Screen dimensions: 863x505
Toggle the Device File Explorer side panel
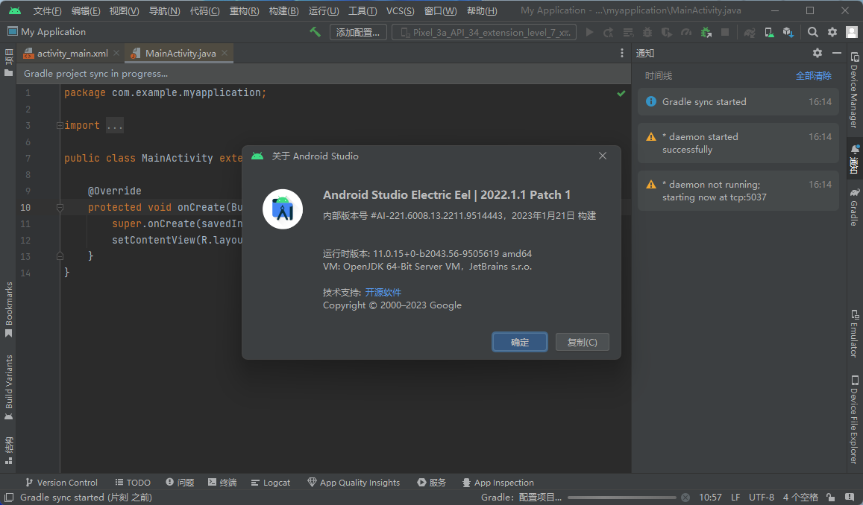tap(854, 420)
